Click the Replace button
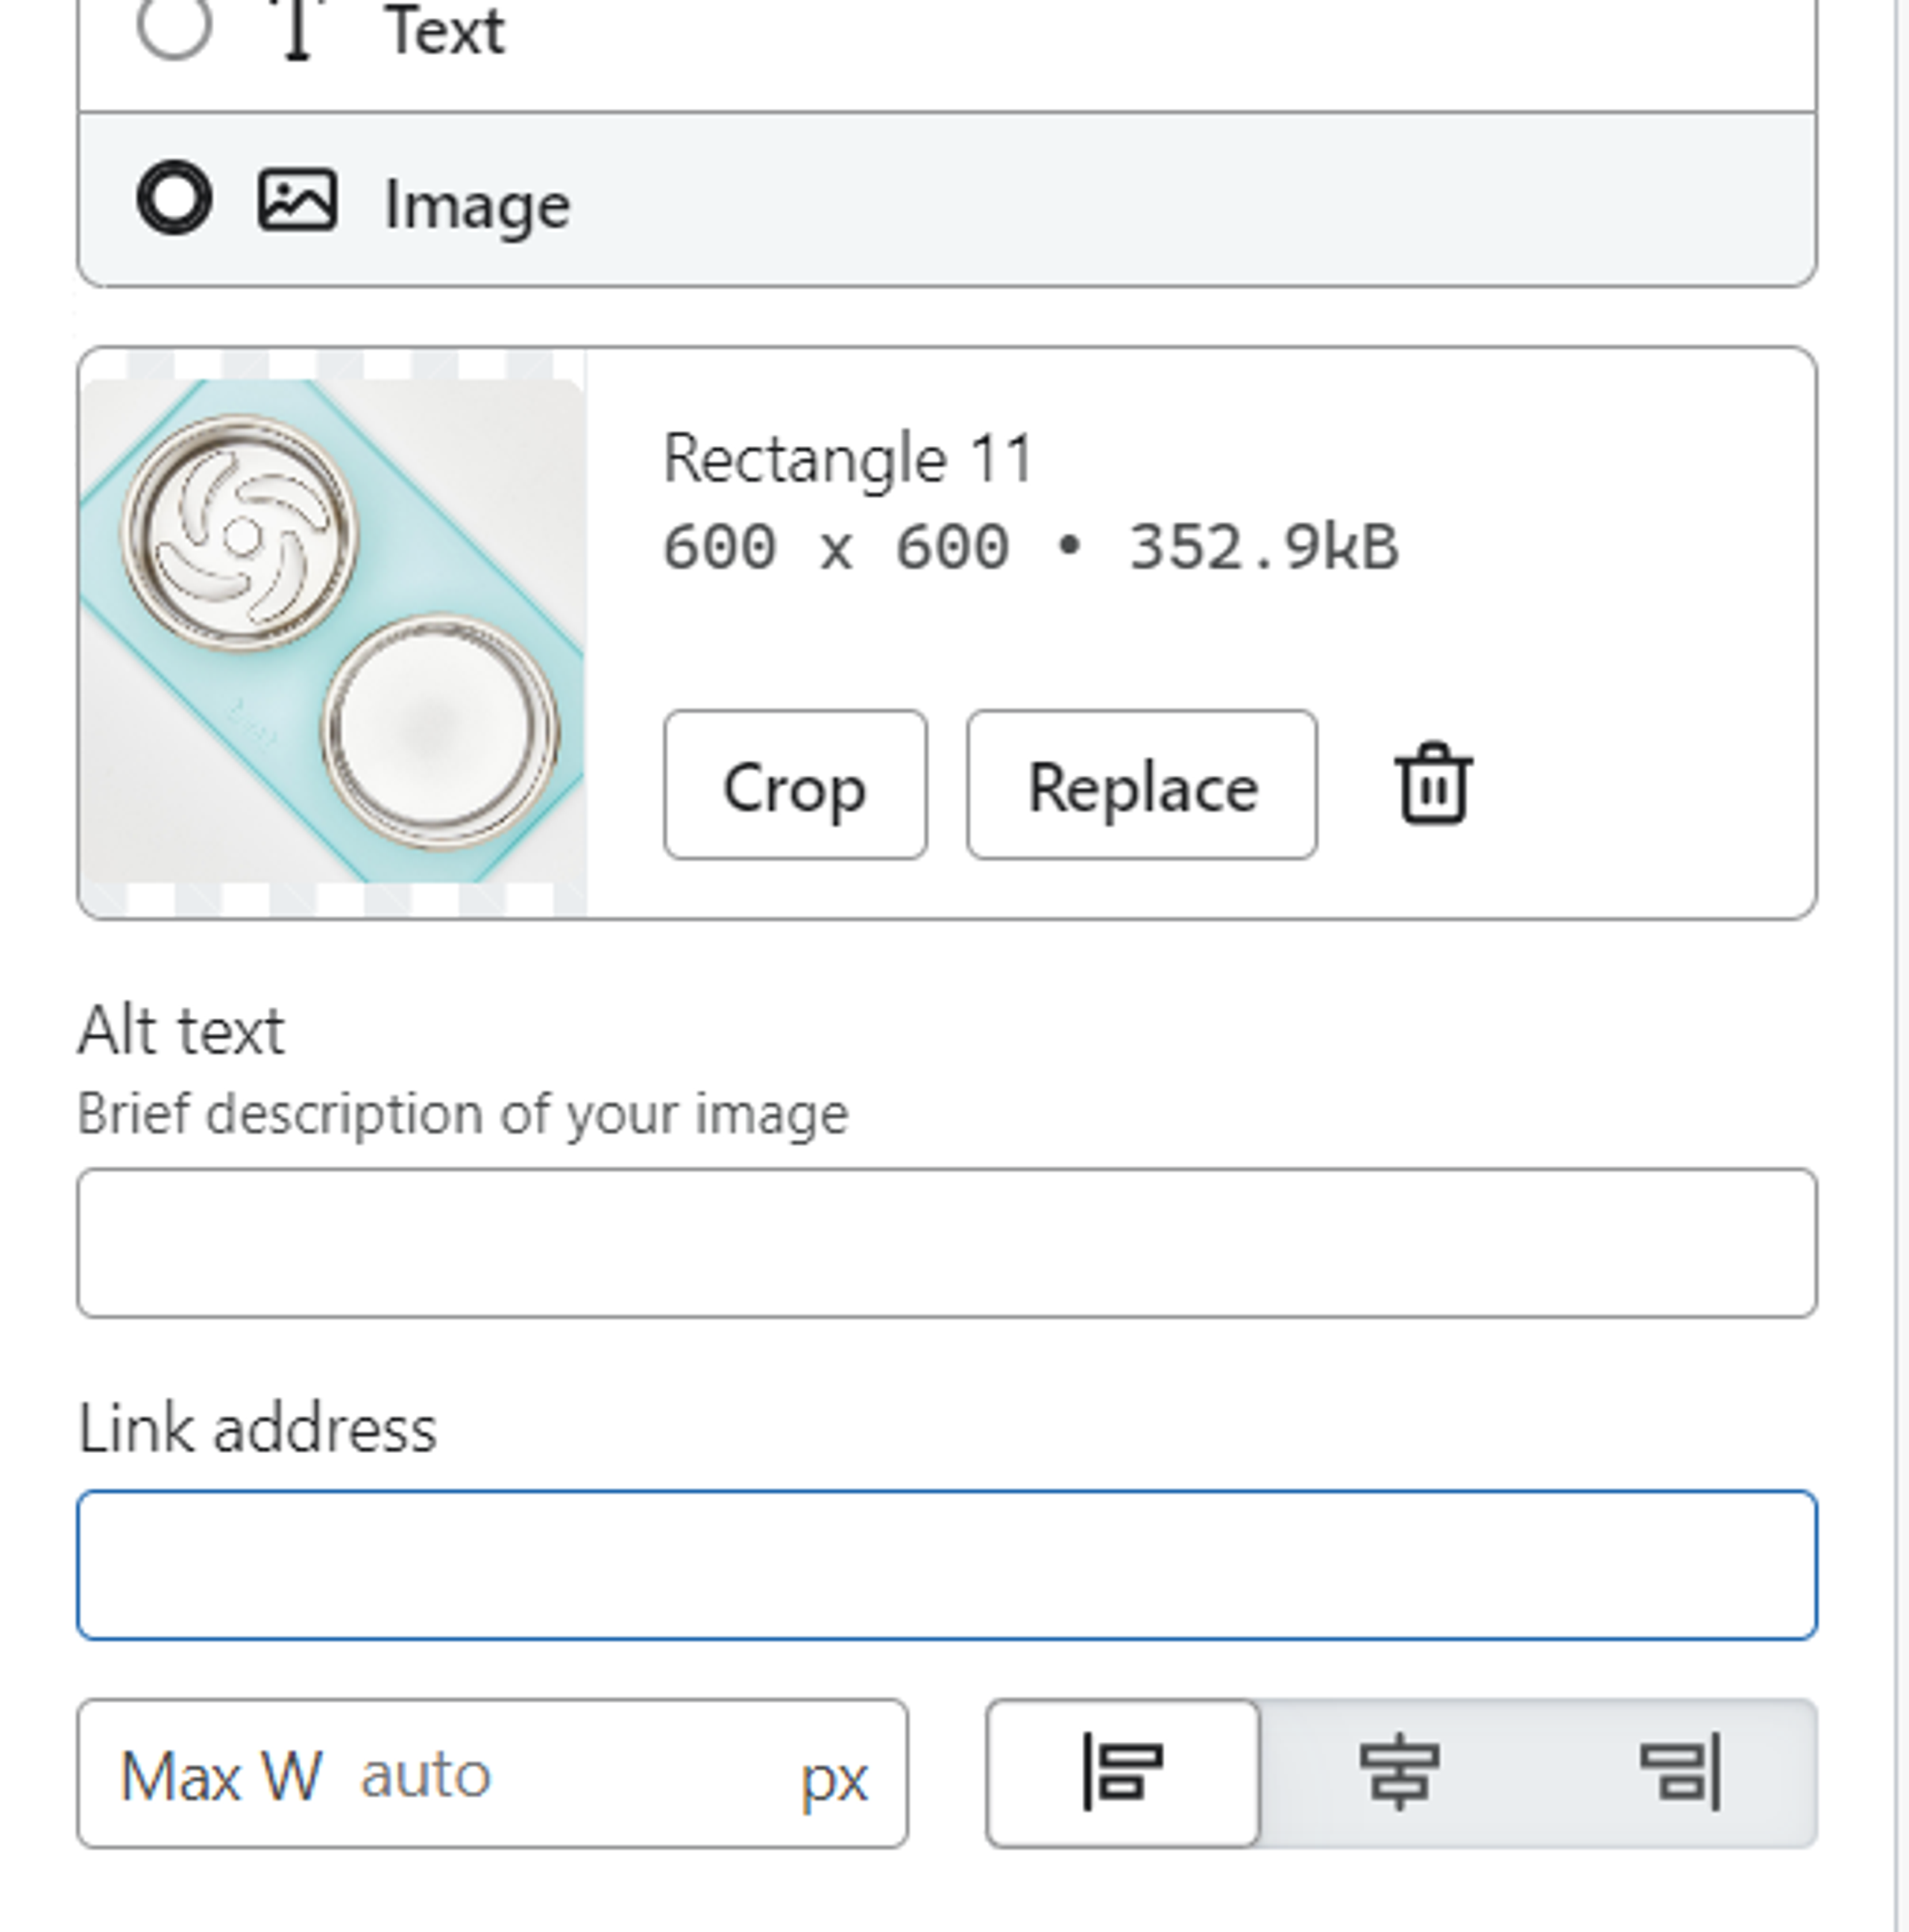The width and height of the screenshot is (1909, 1932). point(1142,786)
